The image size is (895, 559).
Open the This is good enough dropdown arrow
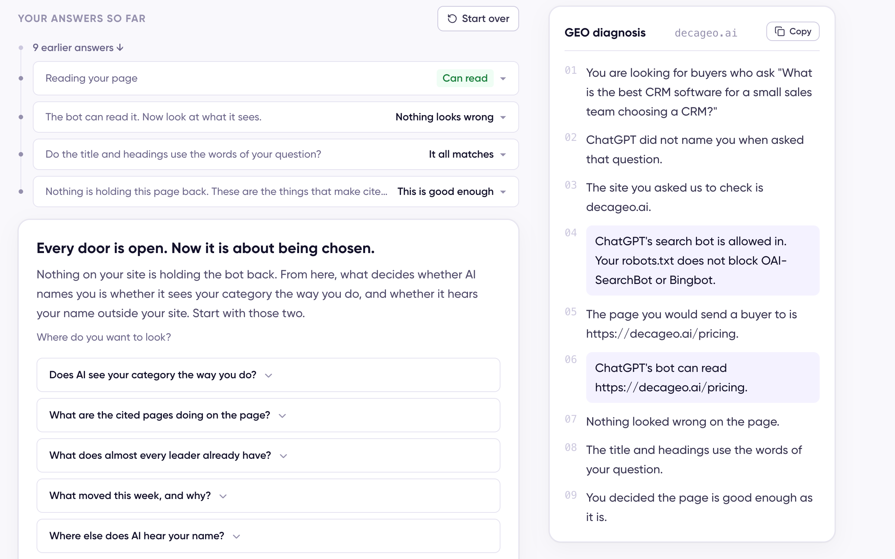pos(503,192)
